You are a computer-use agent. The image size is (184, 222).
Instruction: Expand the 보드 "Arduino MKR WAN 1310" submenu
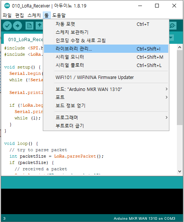click(x=106, y=89)
